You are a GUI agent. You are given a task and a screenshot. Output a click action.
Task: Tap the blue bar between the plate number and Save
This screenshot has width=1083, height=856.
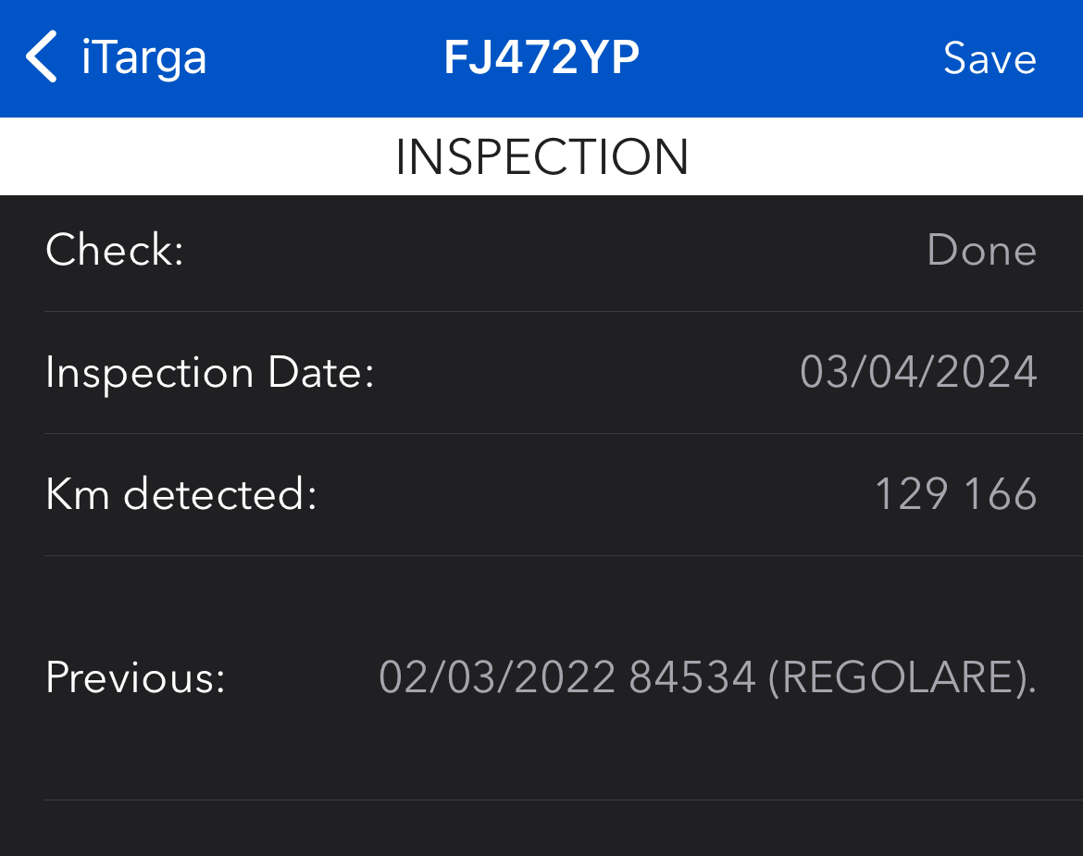tap(791, 58)
